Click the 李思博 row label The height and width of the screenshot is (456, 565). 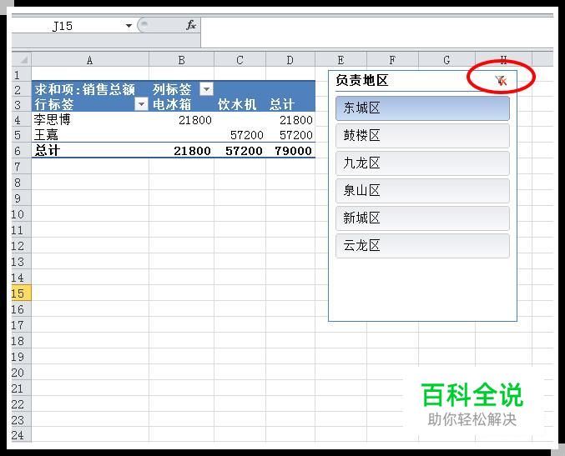pos(90,119)
